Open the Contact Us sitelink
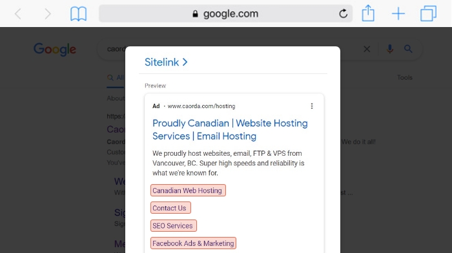This screenshot has width=452, height=253. (x=170, y=208)
